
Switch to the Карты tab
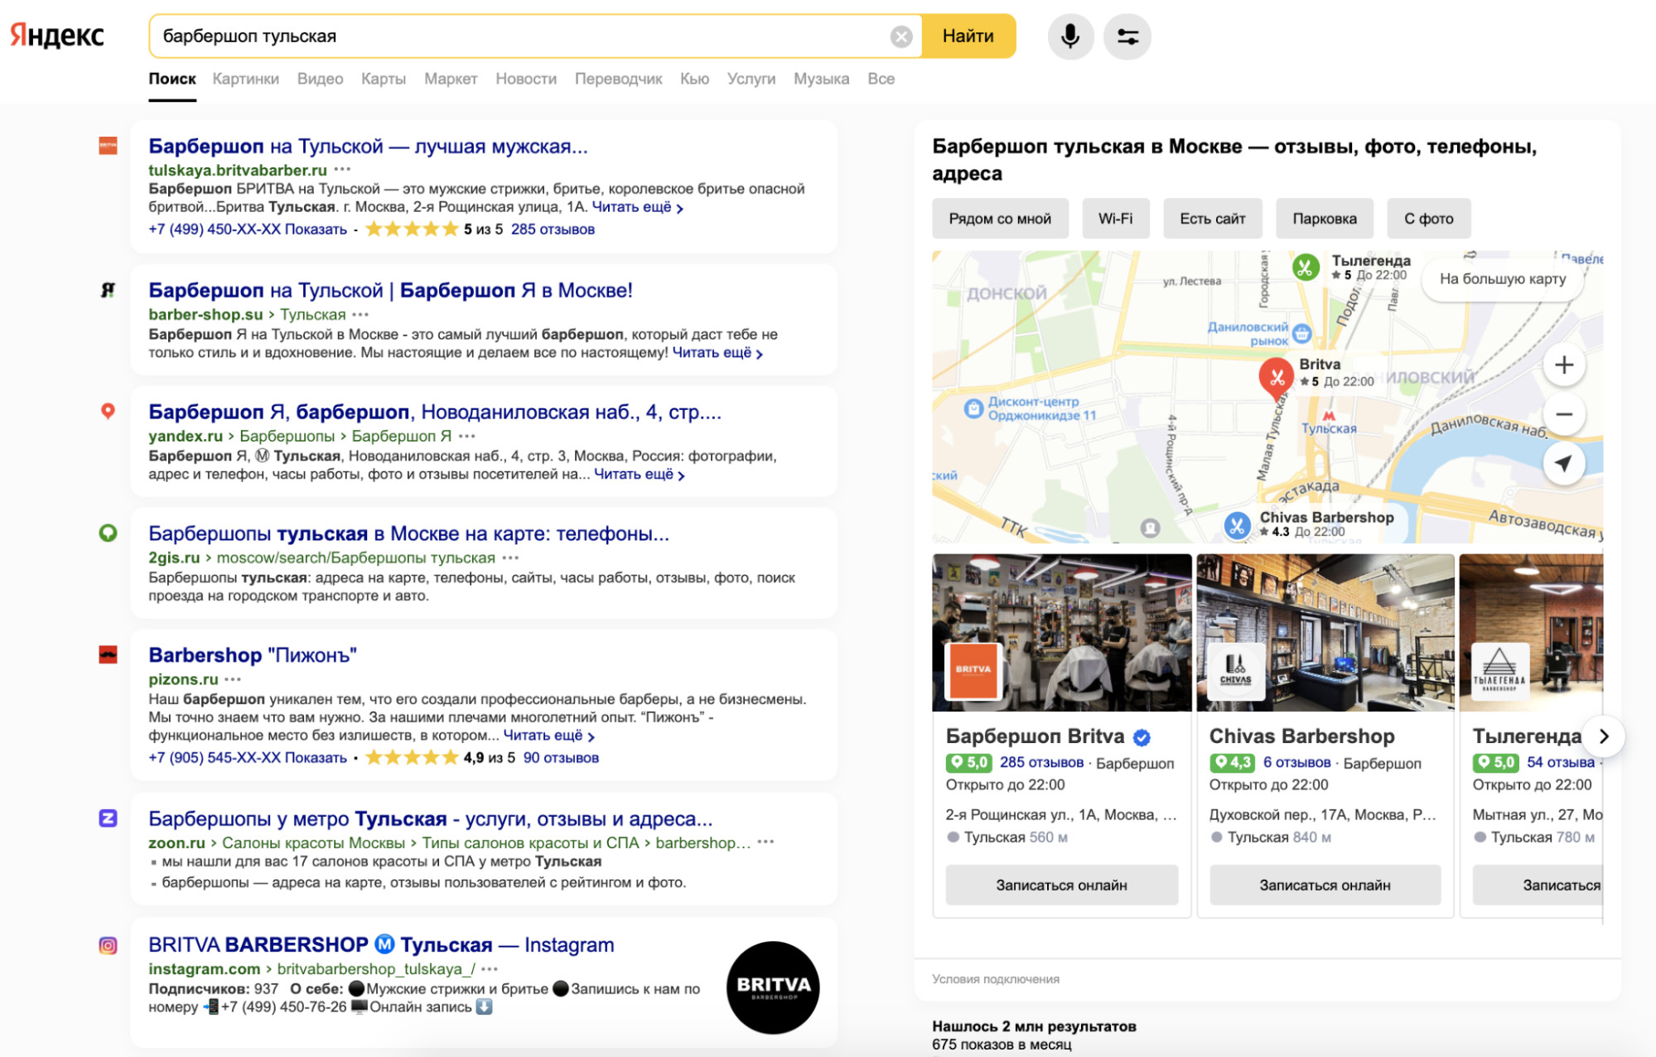(384, 79)
